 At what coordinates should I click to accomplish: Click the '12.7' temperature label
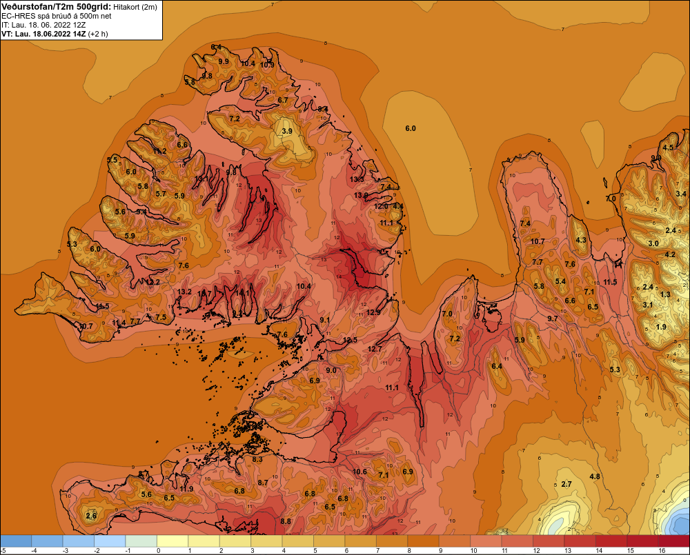pos(375,349)
